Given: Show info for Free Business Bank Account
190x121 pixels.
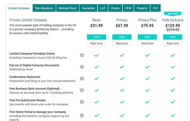Looking at the screenshot, I should (82, 90).
